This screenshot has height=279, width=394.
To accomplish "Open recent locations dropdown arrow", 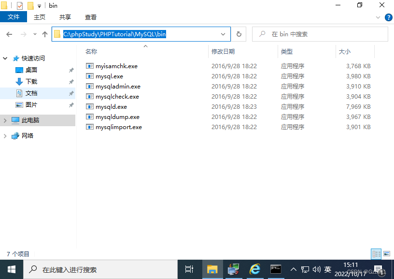I will tap(35, 34).
